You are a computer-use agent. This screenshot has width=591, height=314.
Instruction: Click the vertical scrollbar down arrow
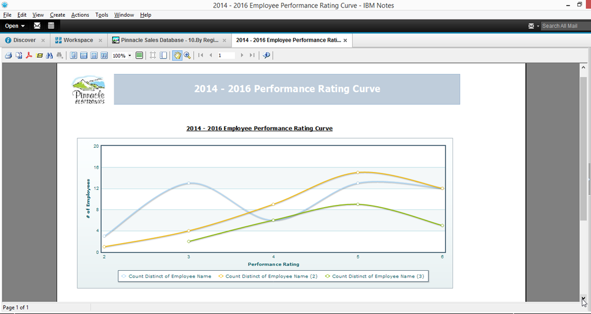tap(583, 298)
